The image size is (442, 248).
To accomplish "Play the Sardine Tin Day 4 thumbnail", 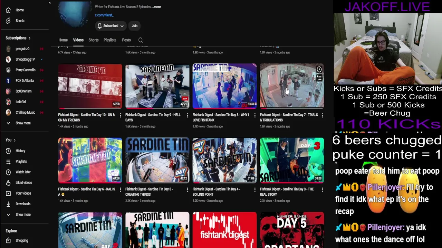I will tap(224, 160).
